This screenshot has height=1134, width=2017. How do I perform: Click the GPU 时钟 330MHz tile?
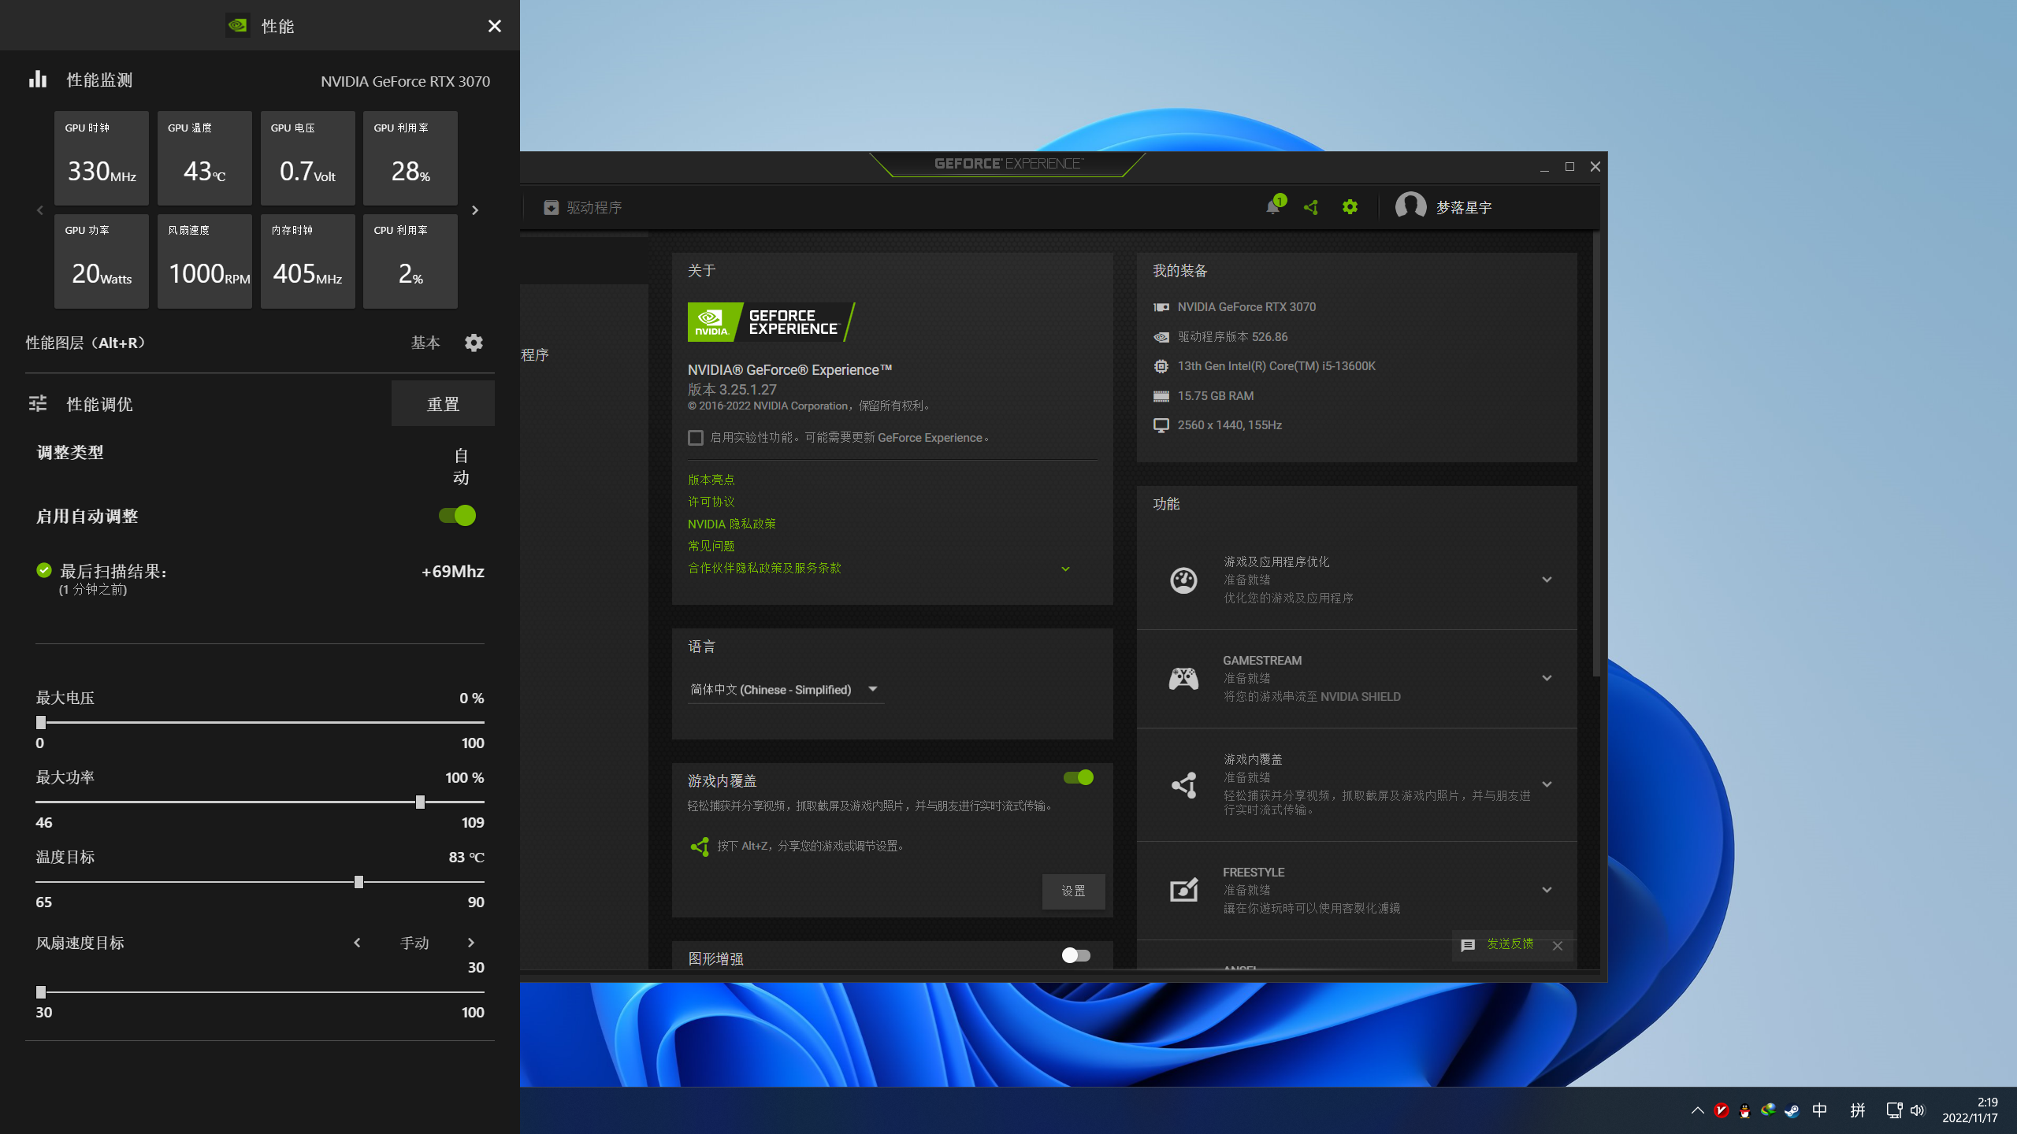click(102, 158)
